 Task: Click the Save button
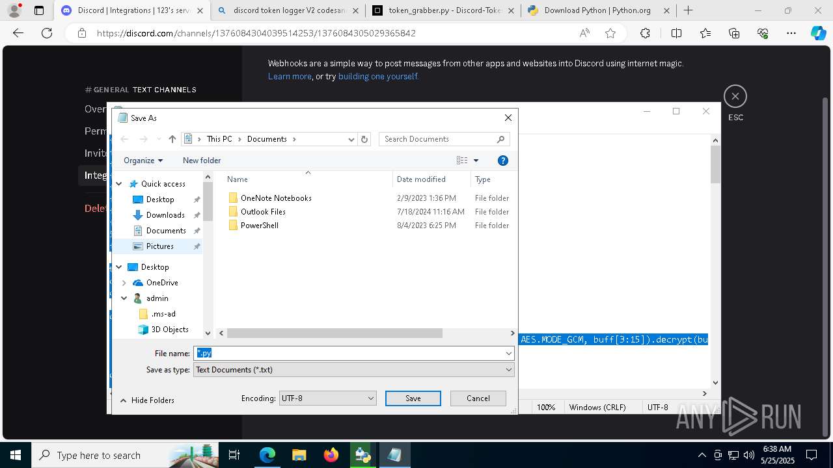click(x=413, y=398)
